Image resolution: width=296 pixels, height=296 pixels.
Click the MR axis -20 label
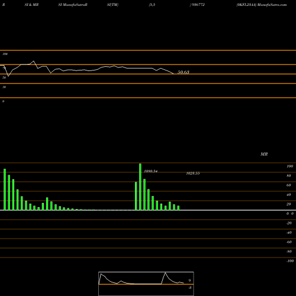point(289,223)
